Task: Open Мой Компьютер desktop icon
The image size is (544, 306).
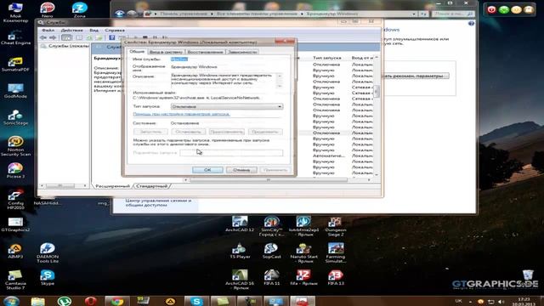Action: click(15, 13)
